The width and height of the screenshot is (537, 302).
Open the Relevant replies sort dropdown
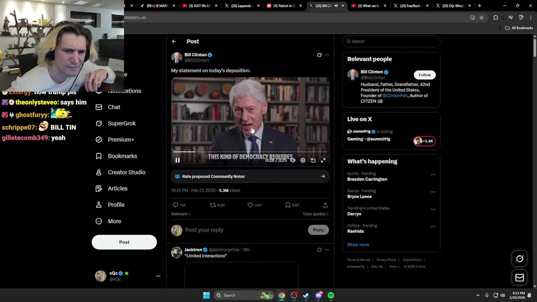tap(181, 214)
